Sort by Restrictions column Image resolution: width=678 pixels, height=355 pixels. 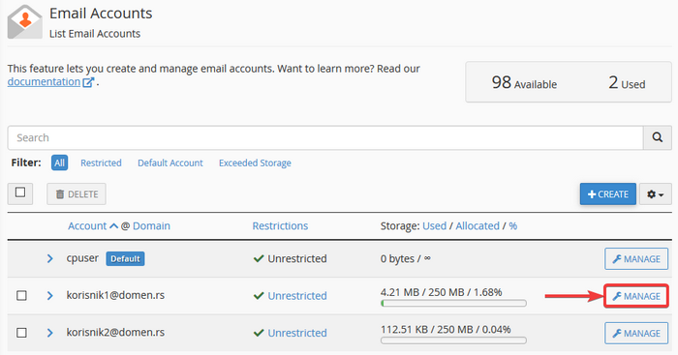(x=280, y=226)
